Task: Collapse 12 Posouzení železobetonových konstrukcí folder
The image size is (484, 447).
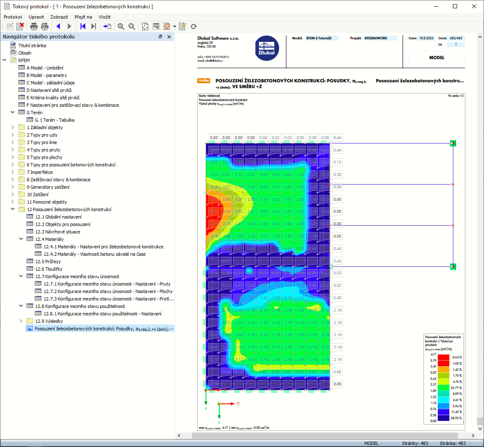Action: coord(13,209)
